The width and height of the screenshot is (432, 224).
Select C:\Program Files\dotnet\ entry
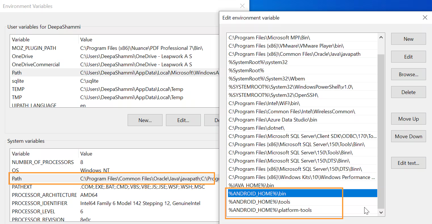[256, 128]
